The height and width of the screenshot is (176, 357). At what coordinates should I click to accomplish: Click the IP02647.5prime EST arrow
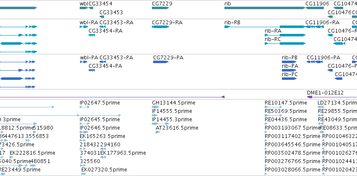click(x=84, y=107)
